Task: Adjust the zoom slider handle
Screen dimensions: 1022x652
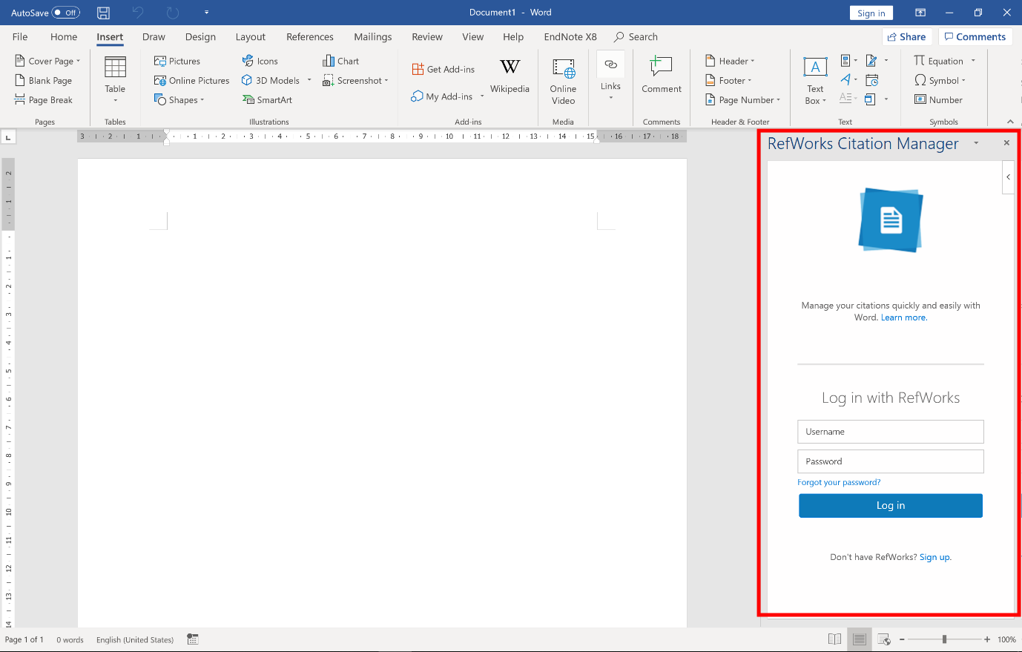Action: pyautogui.click(x=944, y=639)
